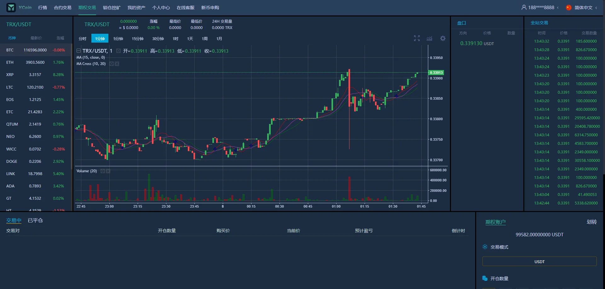Screen dimensions: 605x289
Task: Open MA Cross indicator settings gear
Action: click(x=112, y=64)
